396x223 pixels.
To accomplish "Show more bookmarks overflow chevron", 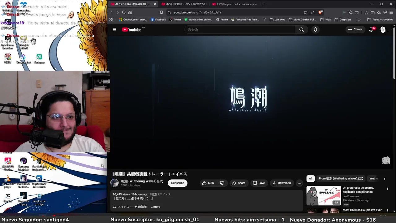I will (x=359, y=20).
